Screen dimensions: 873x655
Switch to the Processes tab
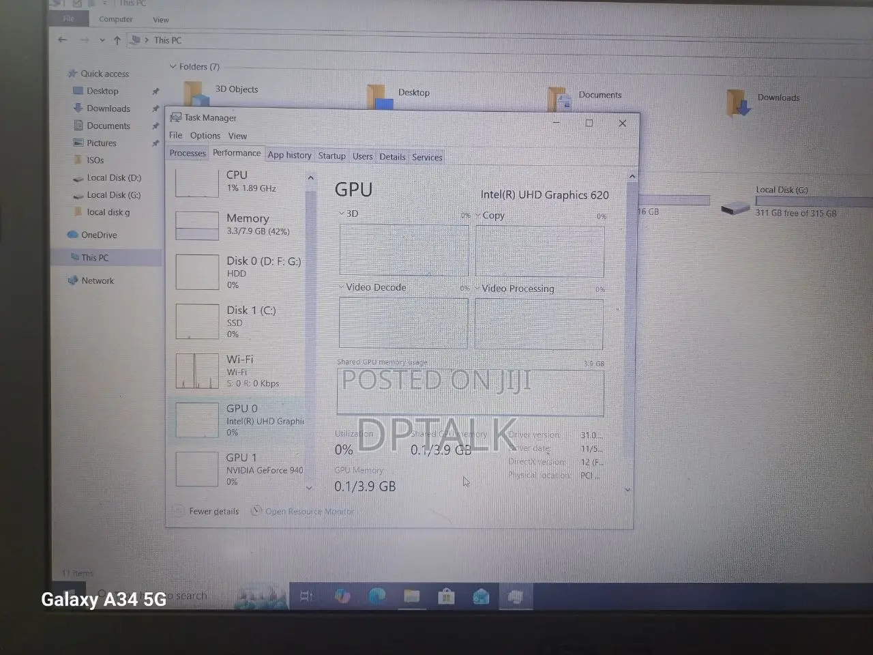click(x=188, y=153)
